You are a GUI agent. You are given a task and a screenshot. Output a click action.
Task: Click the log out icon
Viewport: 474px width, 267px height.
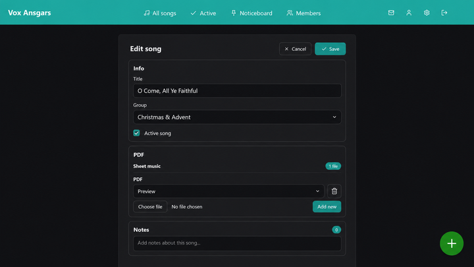444,13
